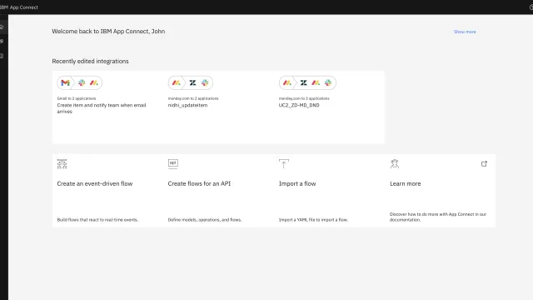This screenshot has width=533, height=300.
Task: Click the upload arrow Import icon
Action: click(284, 163)
